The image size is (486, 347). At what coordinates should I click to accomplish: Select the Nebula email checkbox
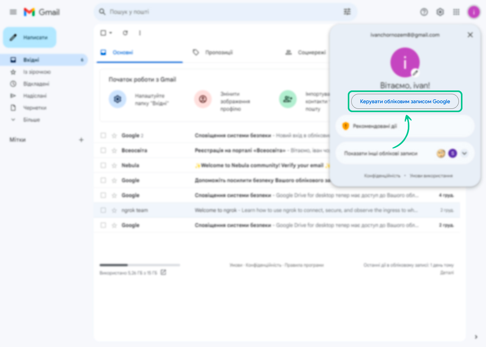[x=103, y=165]
